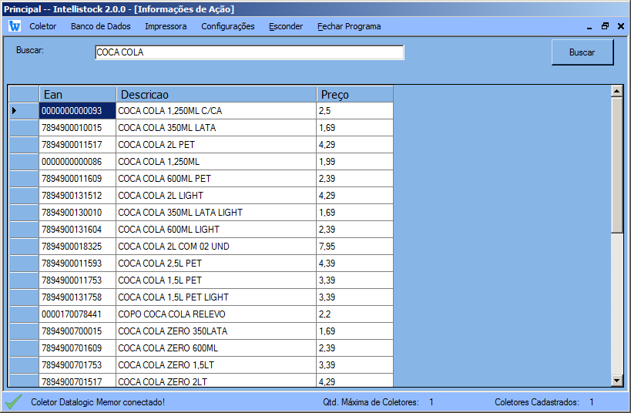Click the row selector beside COCA COLA 2L PET
This screenshot has height=413, width=631.
[24, 145]
